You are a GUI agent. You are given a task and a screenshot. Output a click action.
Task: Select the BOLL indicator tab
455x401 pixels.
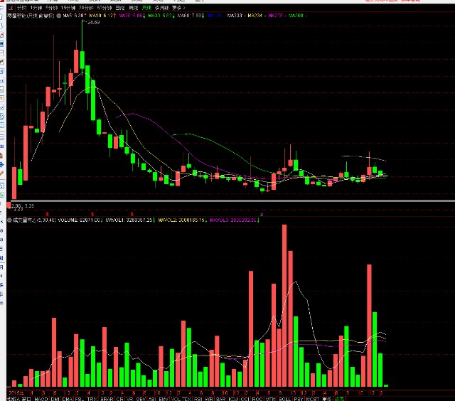(x=284, y=399)
